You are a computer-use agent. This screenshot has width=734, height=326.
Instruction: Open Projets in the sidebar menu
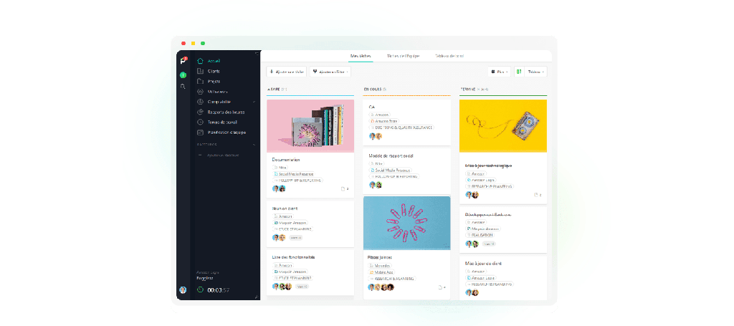(214, 82)
